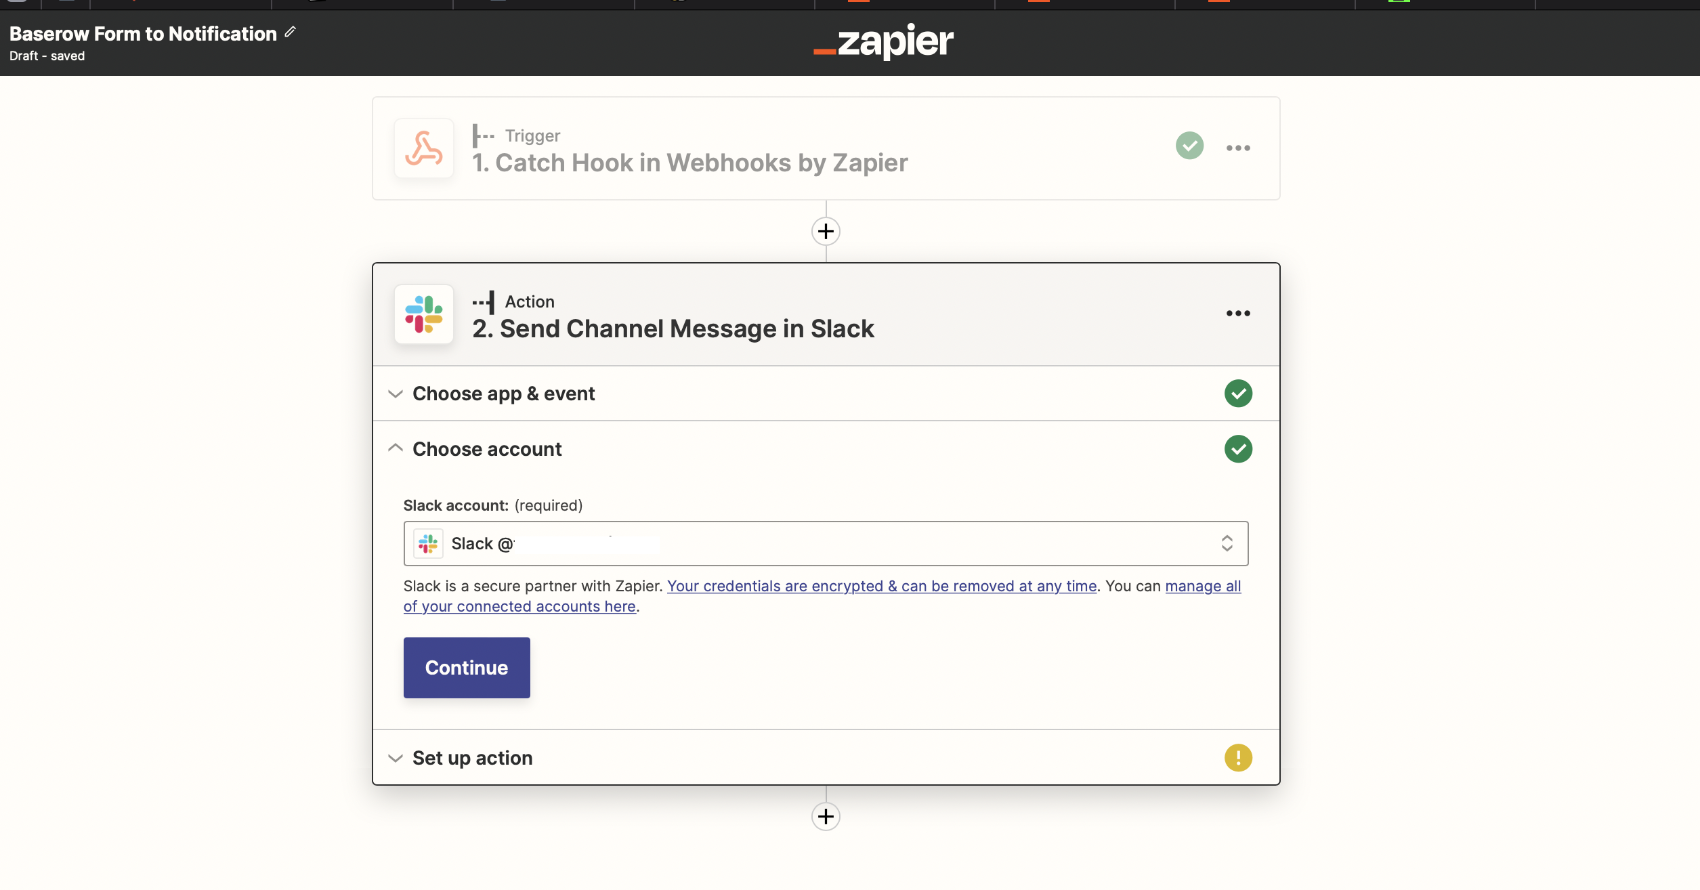
Task: Click the Slack app icon in the action header
Action: (x=424, y=314)
